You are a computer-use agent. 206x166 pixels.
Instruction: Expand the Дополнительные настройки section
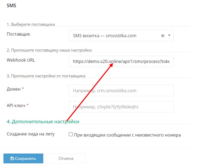point(43,121)
